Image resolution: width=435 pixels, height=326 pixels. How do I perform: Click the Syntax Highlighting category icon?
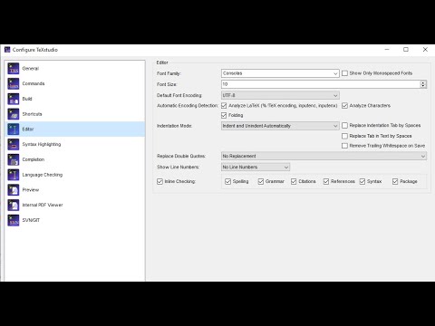[x=14, y=144]
